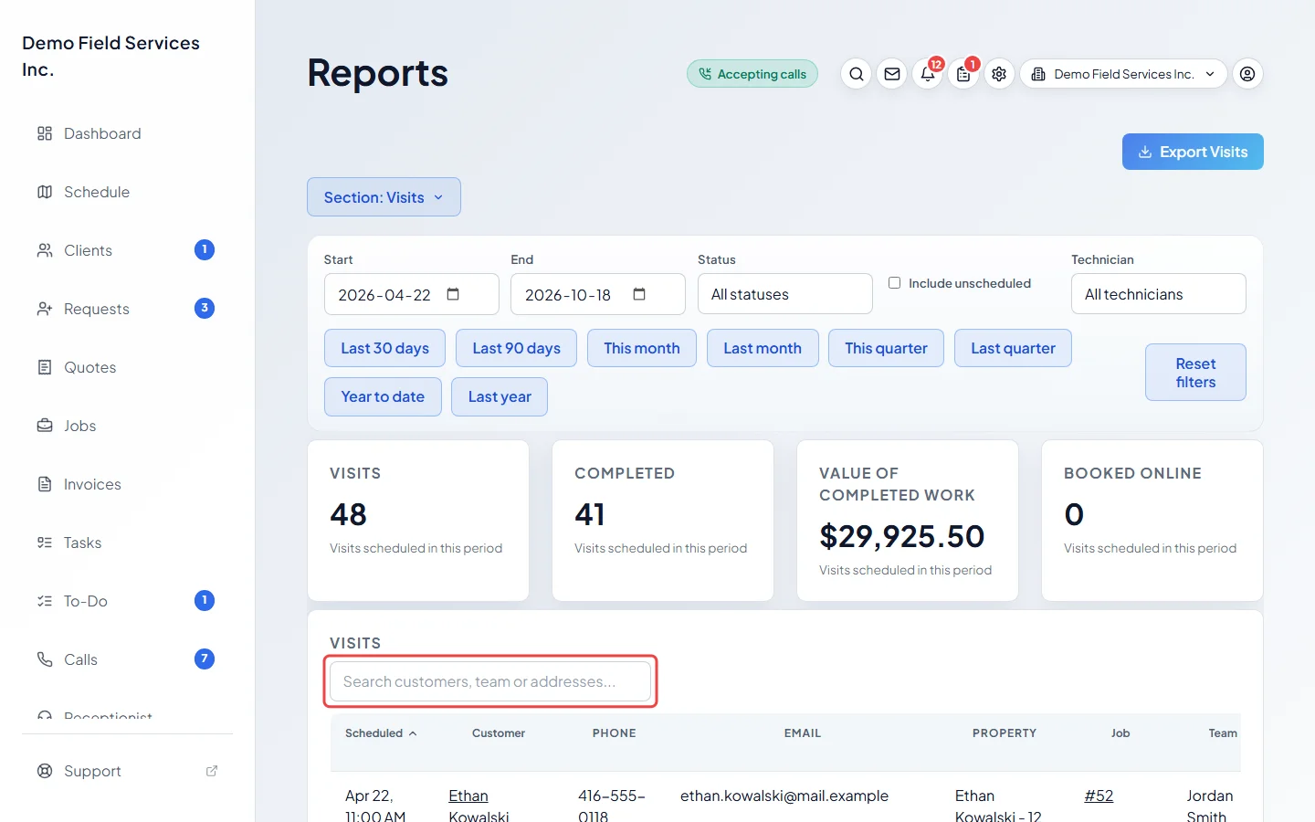Image resolution: width=1315 pixels, height=822 pixels.
Task: Click the Calls badge showing 7
Action: pos(205,659)
